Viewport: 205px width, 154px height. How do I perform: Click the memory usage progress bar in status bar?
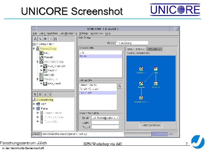click(x=165, y=134)
